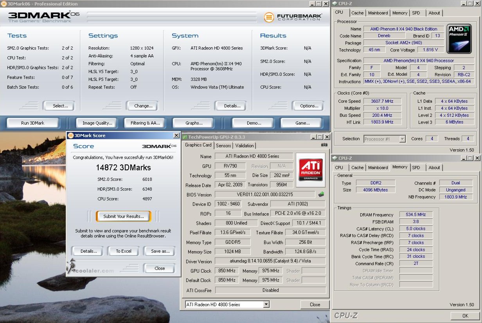Click the BIOS Version field in GPU-Z
482x323 pixels.
coord(265,195)
